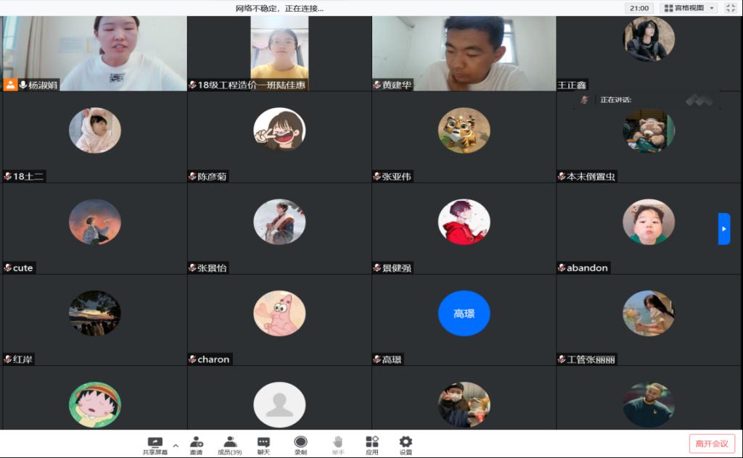
Task: Click the charon participant avatar
Action: pos(279,313)
